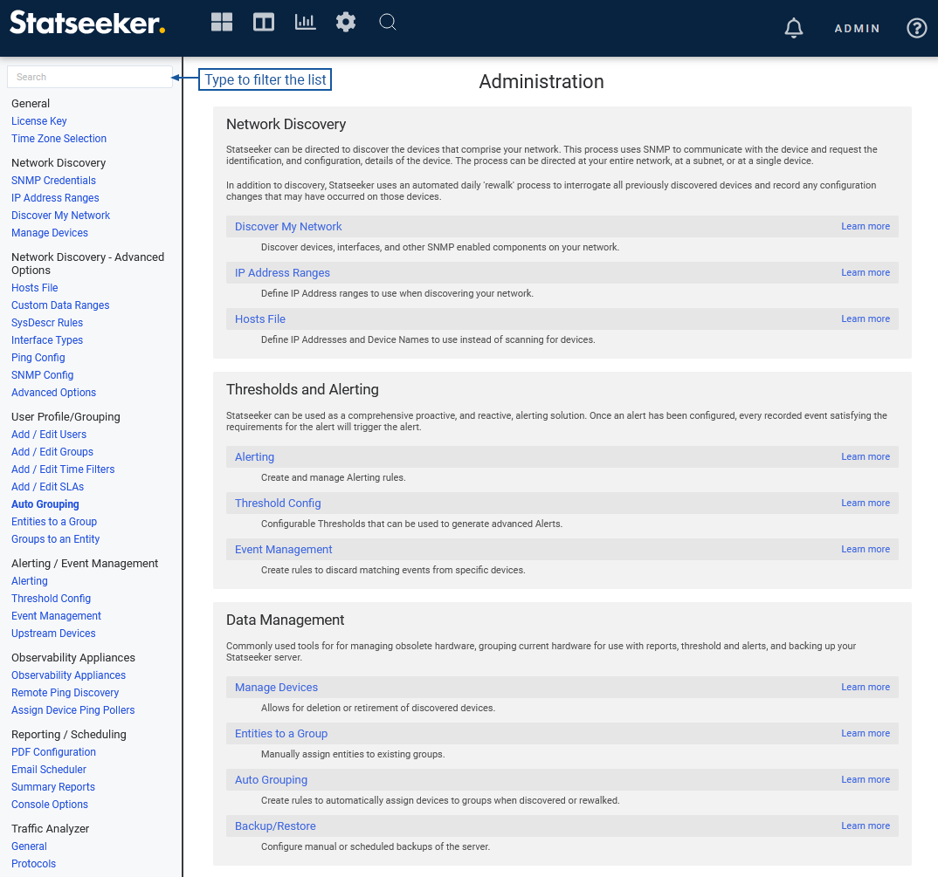Viewport: 938px width, 877px height.
Task: Open Email Scheduler in the sidebar
Action: pyautogui.click(x=49, y=770)
